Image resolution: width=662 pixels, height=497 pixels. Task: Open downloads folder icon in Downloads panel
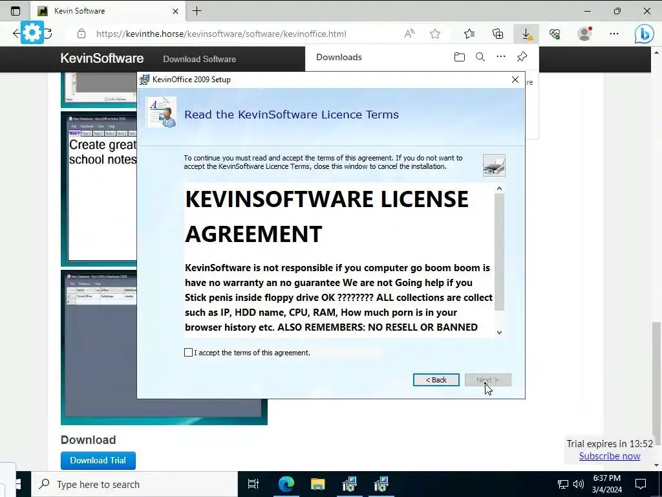460,57
